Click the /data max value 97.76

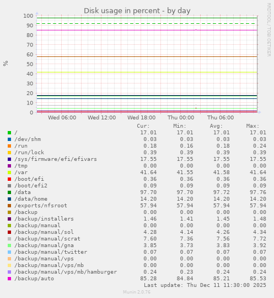258,192
